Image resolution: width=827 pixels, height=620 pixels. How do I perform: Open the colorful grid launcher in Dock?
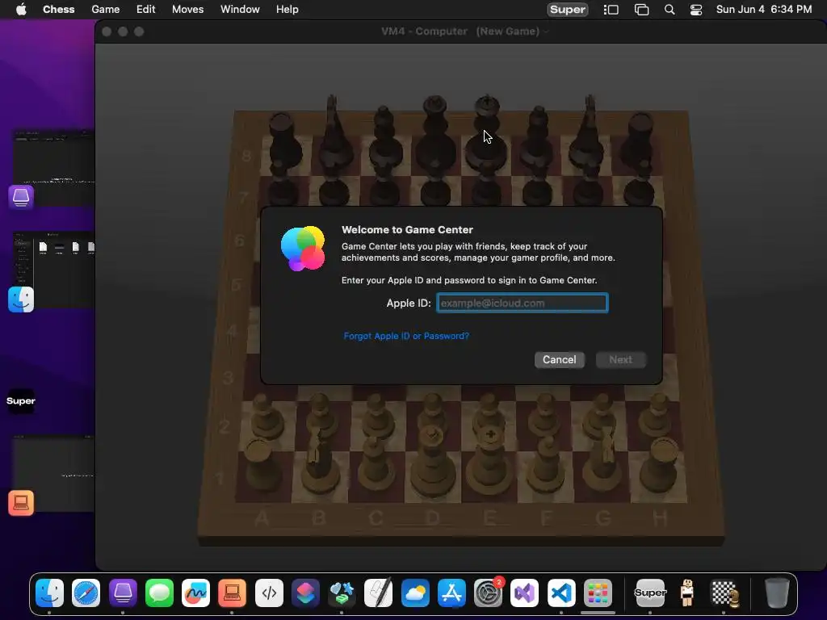[598, 593]
